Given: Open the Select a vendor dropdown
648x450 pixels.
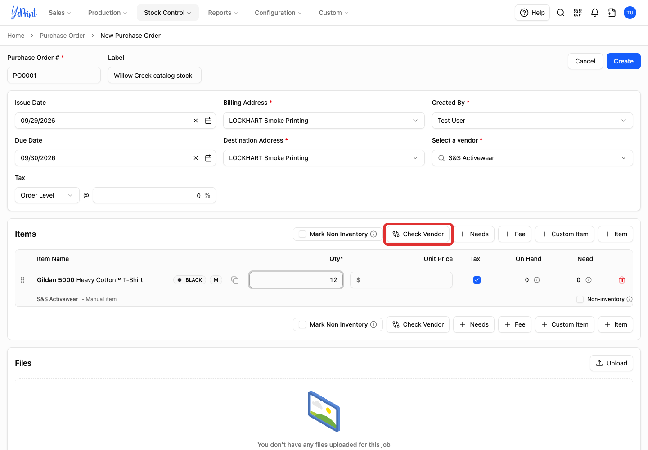Looking at the screenshot, I should (x=532, y=158).
